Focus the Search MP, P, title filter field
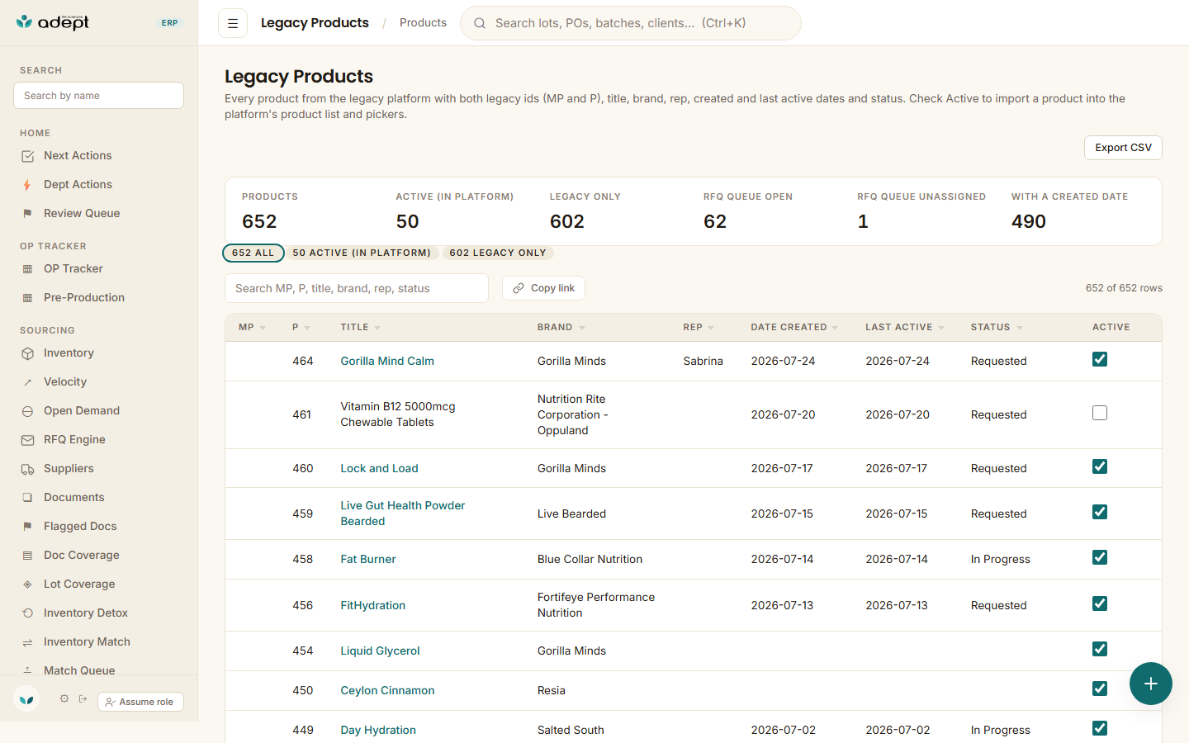Viewport: 1189px width, 743px height. [357, 288]
